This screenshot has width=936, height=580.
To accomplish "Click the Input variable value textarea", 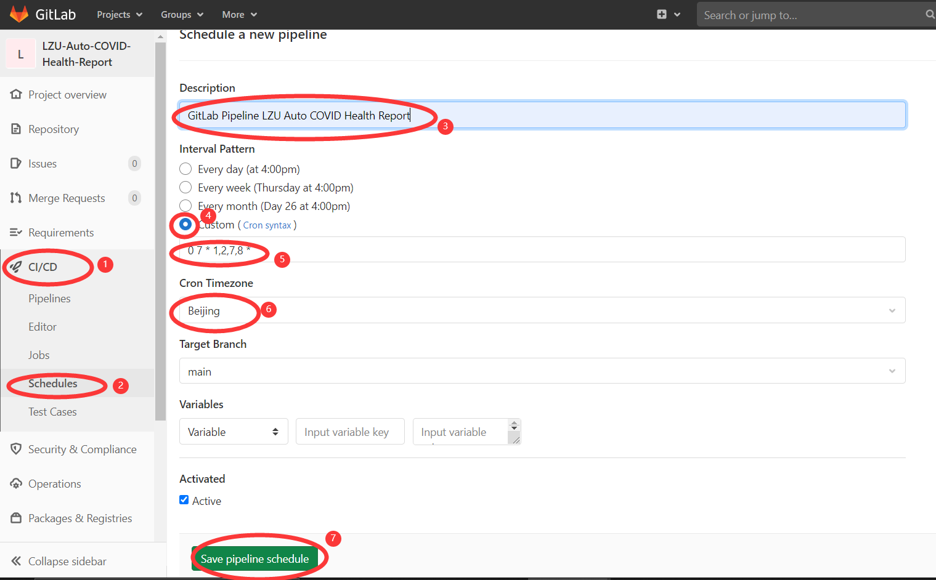I will click(467, 432).
